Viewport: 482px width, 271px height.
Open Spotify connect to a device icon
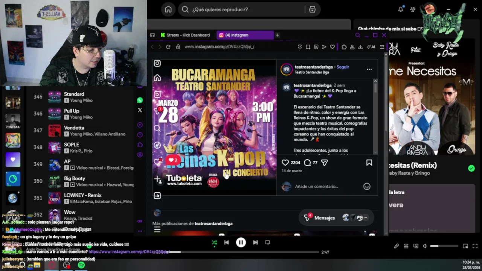point(416,246)
